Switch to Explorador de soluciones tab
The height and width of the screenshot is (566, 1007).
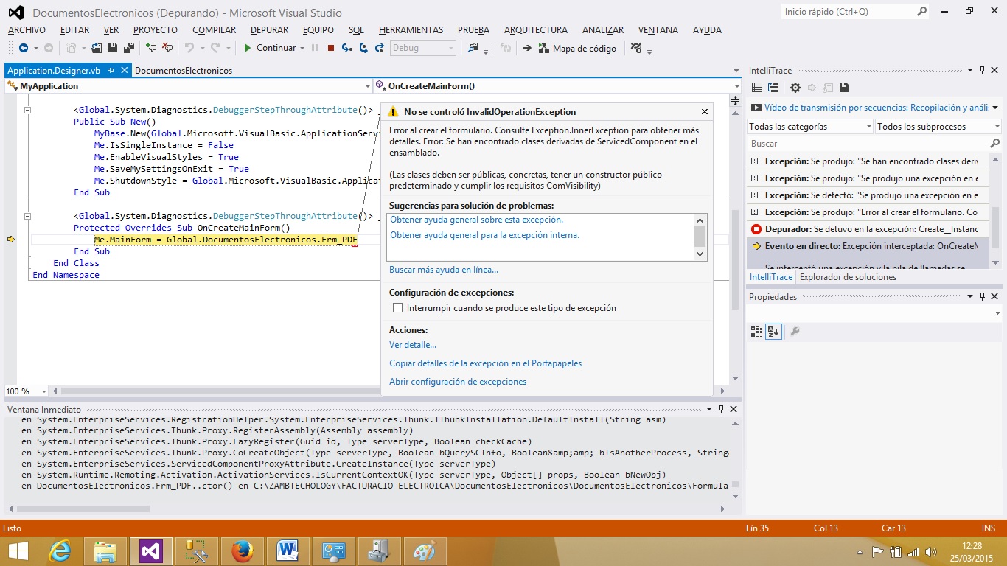(848, 277)
